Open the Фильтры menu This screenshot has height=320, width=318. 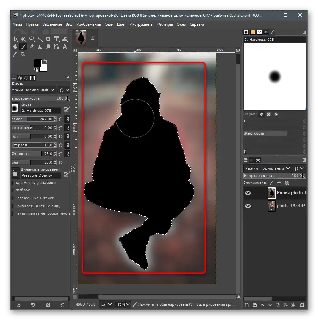(165, 24)
